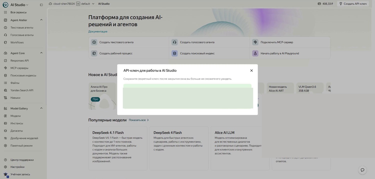
Task: Collapse the sidebar with the panel icon
Action: (41, 5)
